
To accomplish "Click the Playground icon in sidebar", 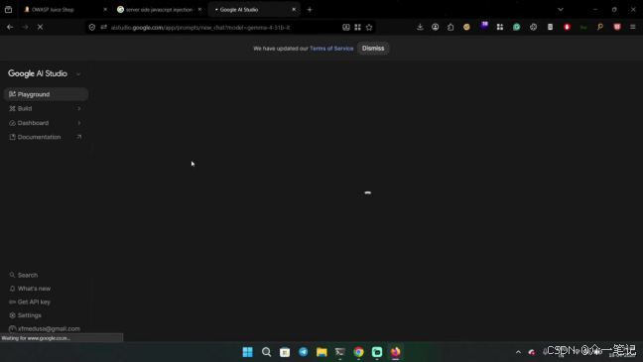I will (12, 94).
